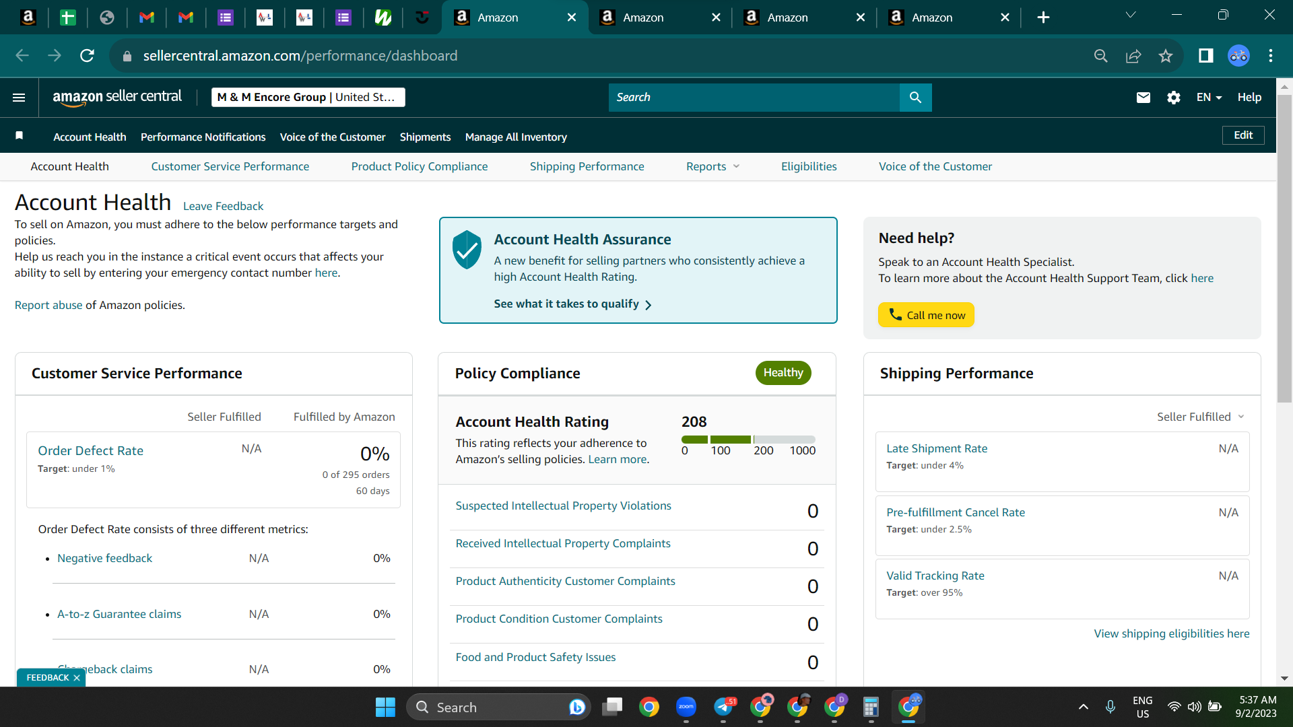
Task: Open Windows Start menu
Action: [x=385, y=707]
